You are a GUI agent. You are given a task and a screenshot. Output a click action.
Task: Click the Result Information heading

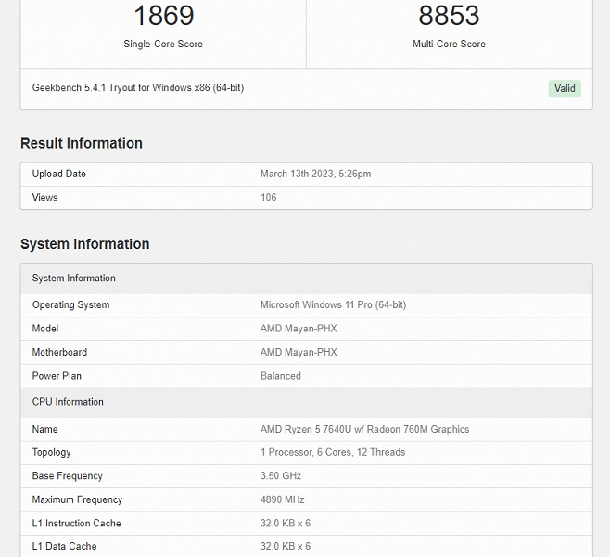point(82,143)
